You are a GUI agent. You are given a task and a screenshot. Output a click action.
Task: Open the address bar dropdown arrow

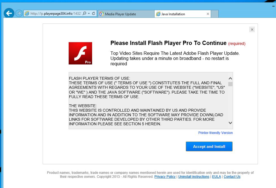pos(89,13)
